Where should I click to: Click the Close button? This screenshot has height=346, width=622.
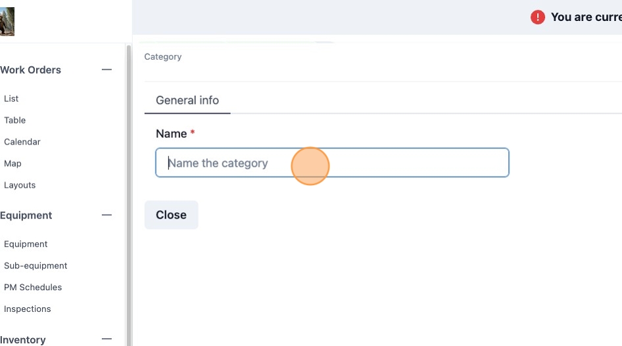pos(171,215)
